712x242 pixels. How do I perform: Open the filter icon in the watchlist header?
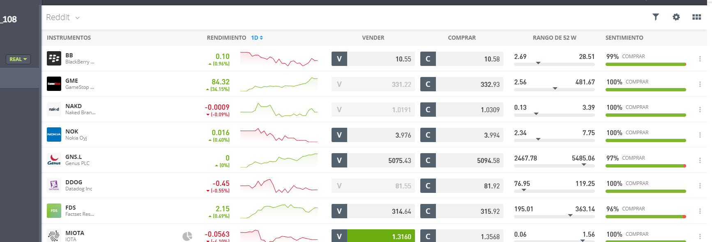656,17
